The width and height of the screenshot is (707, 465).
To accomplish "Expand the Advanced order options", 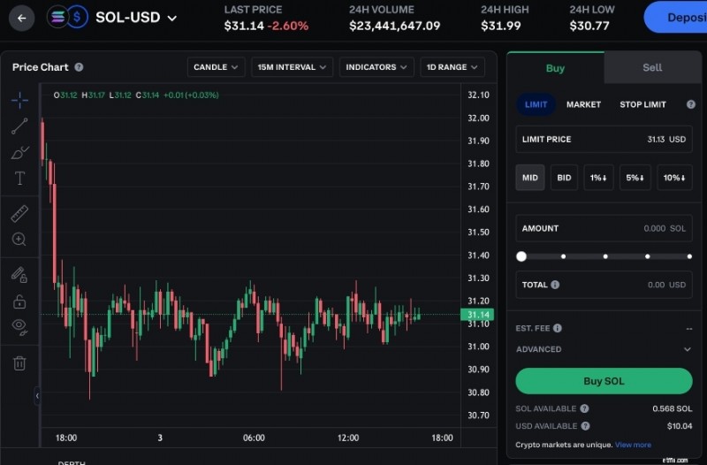I will [x=604, y=349].
